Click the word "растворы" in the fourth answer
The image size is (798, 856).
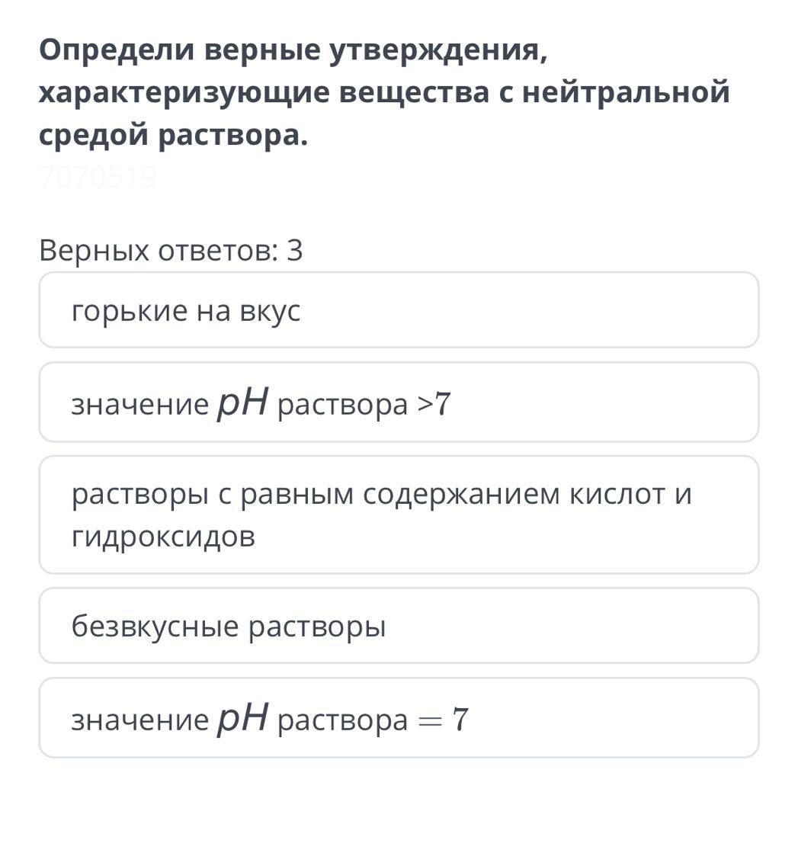pos(317,627)
